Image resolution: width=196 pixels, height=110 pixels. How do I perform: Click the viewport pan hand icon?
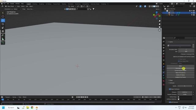[x=160, y=24]
